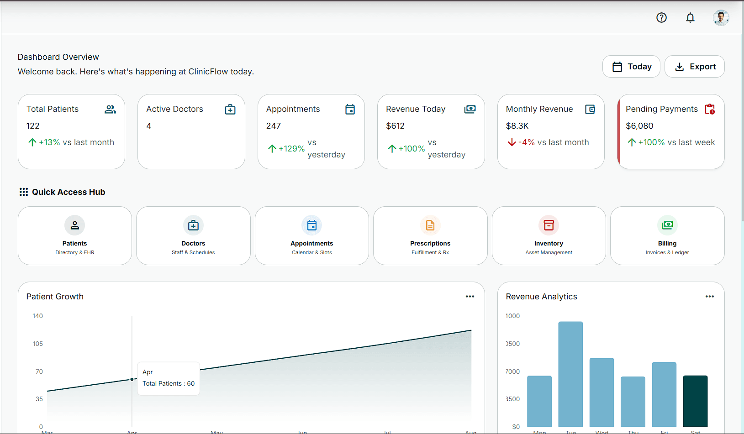Click the Friday revenue bar
Image resolution: width=744 pixels, height=434 pixels.
tap(664, 395)
